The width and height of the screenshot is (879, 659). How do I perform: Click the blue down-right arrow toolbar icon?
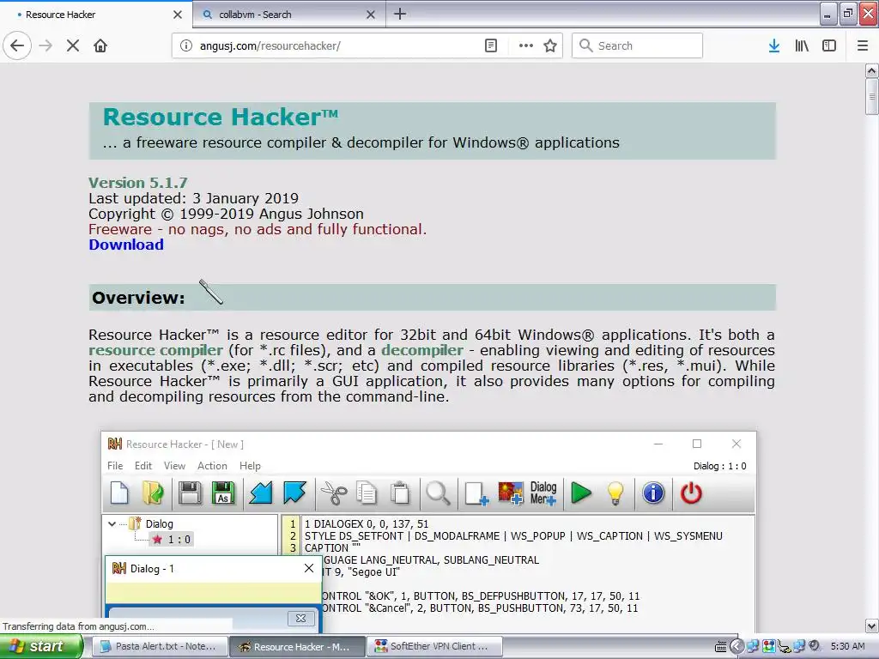pyautogui.click(x=295, y=493)
